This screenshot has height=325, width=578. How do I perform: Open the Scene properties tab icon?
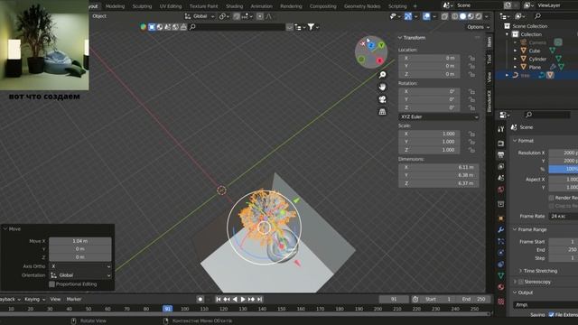(500, 178)
